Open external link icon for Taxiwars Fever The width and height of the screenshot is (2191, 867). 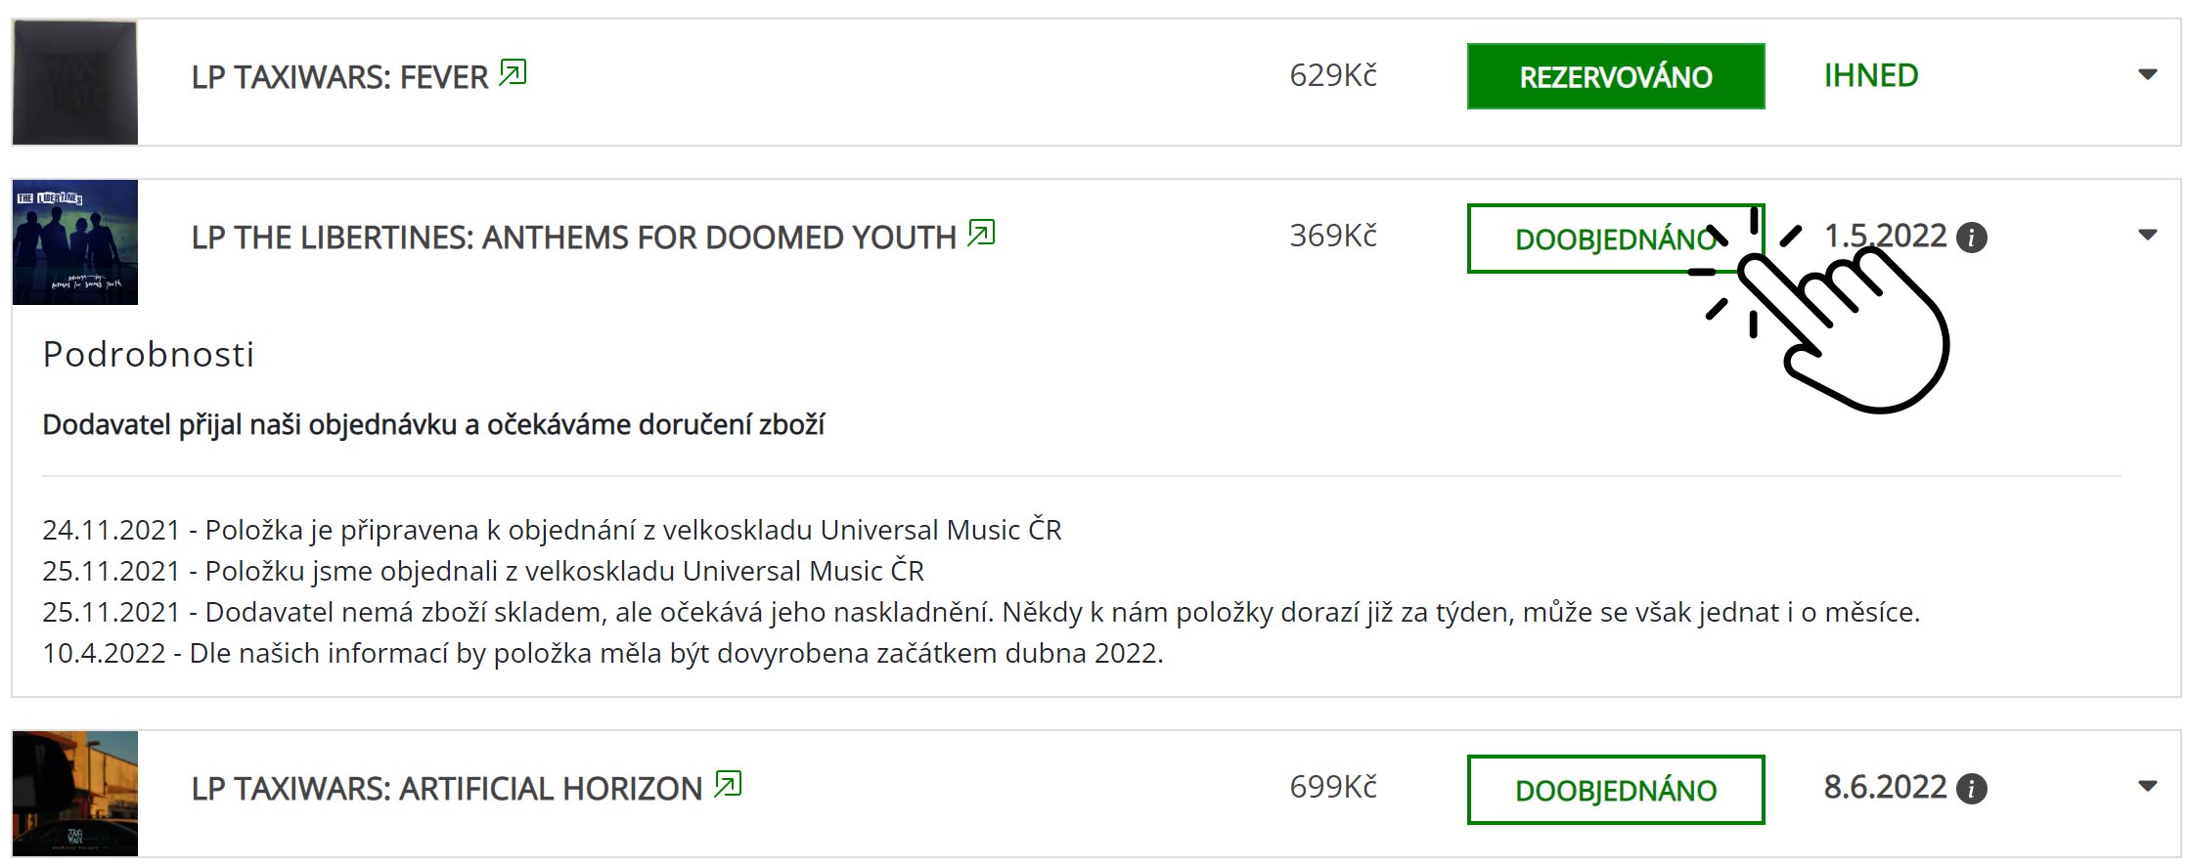(513, 73)
